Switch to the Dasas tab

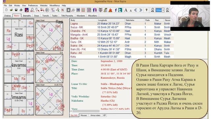point(37,16)
